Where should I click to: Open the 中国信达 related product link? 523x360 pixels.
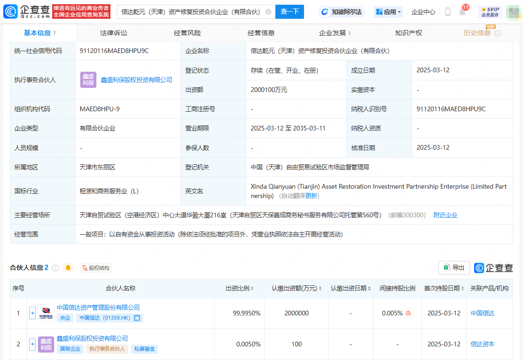[482, 313]
